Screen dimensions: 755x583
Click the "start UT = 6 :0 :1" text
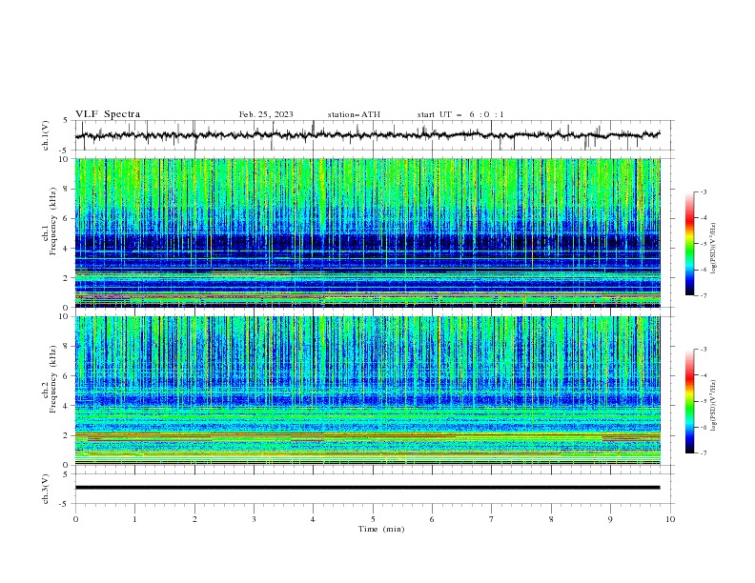460,114
